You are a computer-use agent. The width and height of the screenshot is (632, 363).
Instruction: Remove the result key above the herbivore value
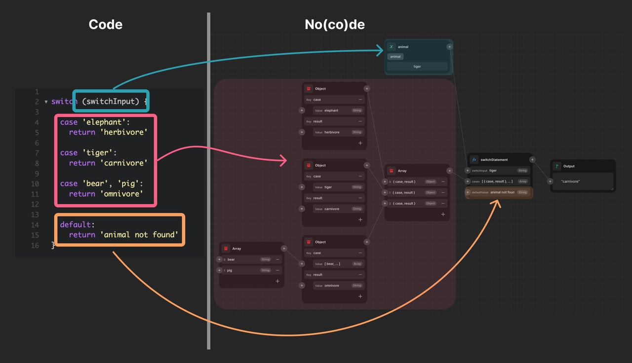[x=360, y=121]
